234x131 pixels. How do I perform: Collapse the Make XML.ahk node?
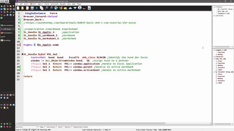214,59
